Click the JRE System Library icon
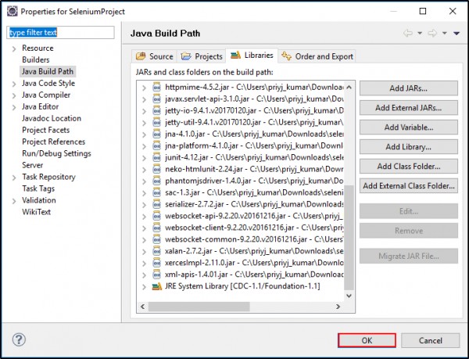 tap(157, 286)
